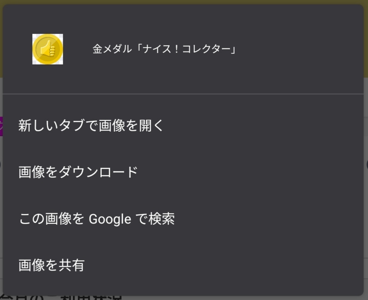
Task: Search Google for this medal image
Action: [96, 219]
